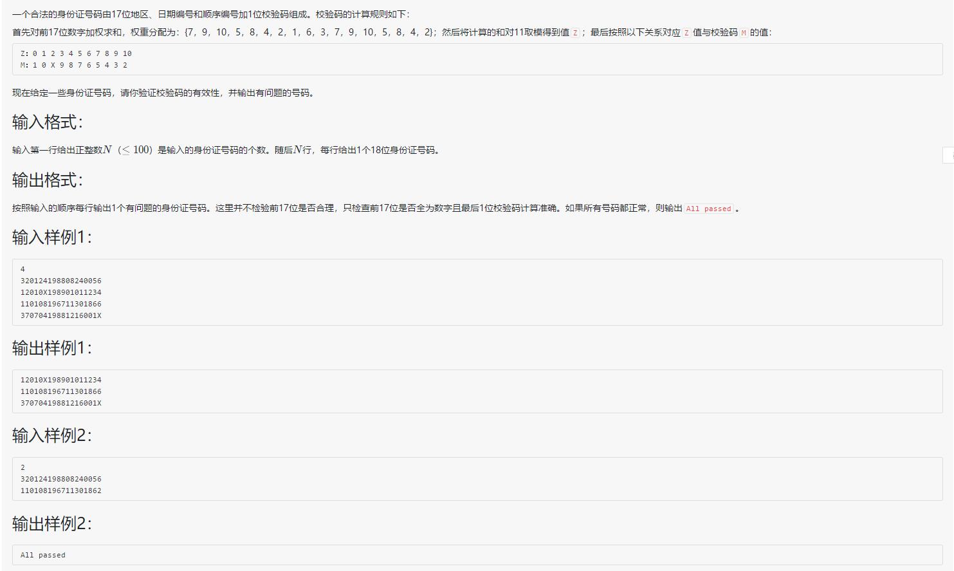Click the opening sentence beginning 一个合法的身份证号码
The width and height of the screenshot is (954, 571).
(x=211, y=14)
